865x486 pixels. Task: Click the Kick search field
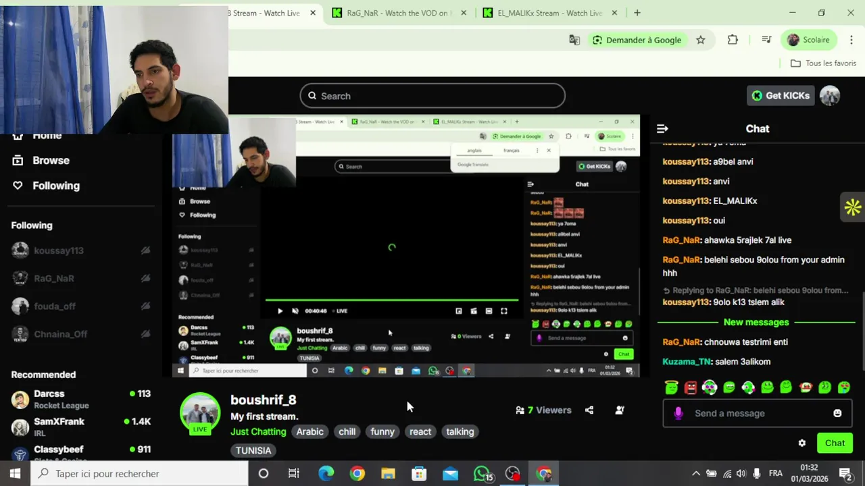[432, 96]
